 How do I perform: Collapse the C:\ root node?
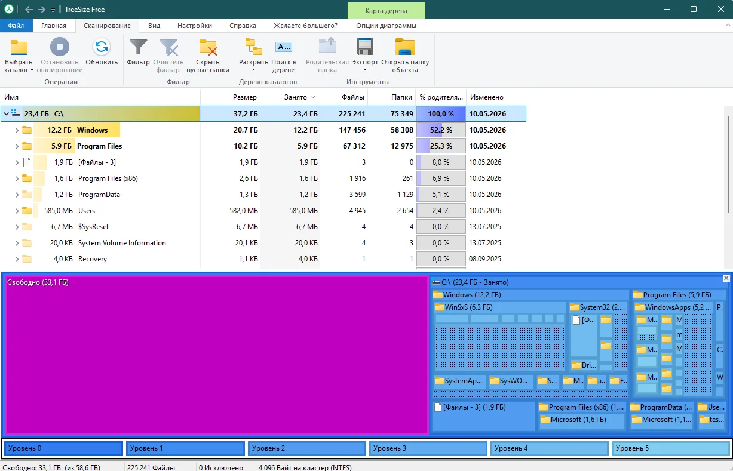[6, 113]
